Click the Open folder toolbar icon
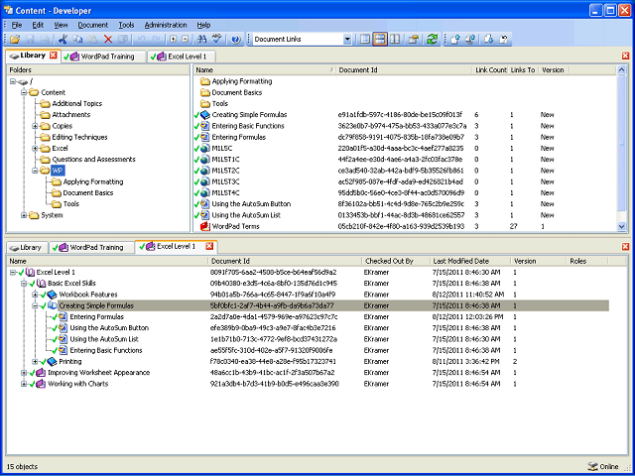This screenshot has width=635, height=476. click(15, 40)
